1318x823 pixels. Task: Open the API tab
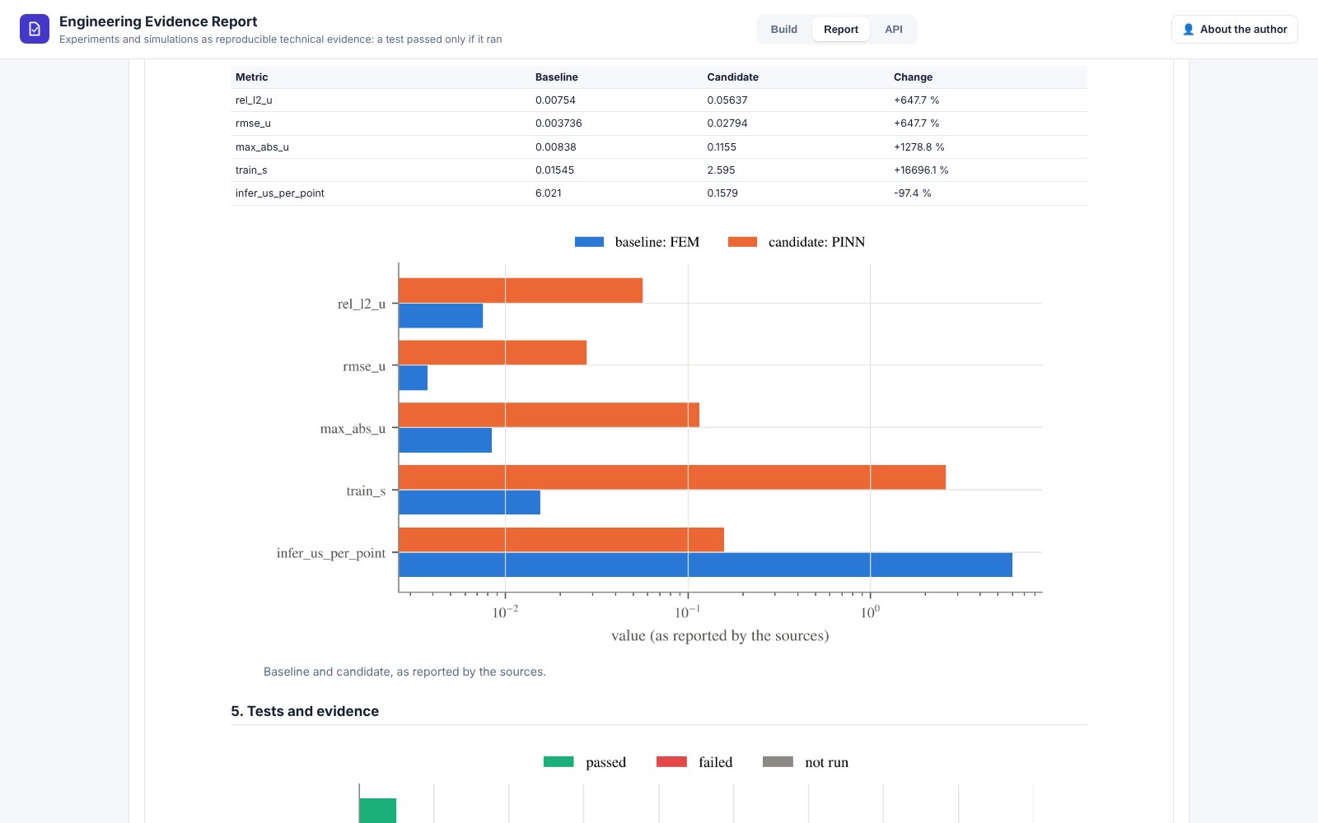[x=893, y=29]
